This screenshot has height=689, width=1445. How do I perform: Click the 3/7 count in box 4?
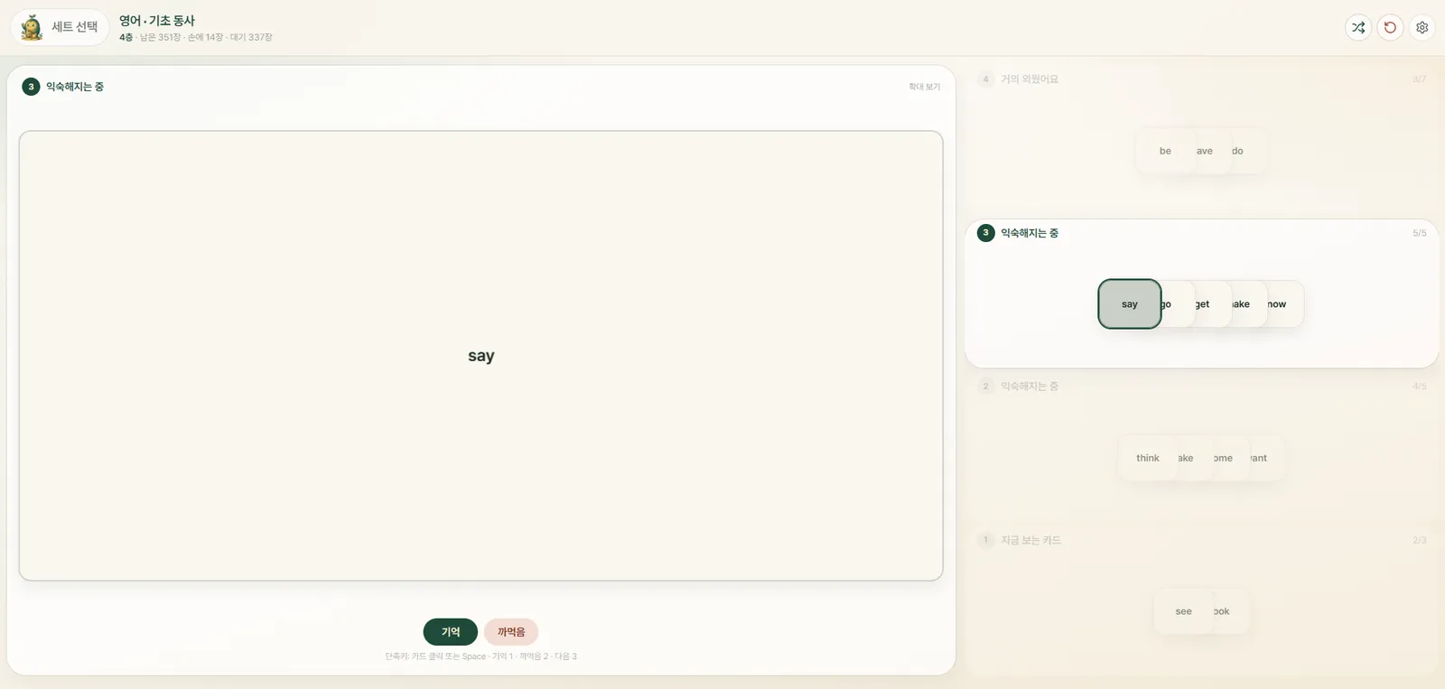click(1420, 79)
